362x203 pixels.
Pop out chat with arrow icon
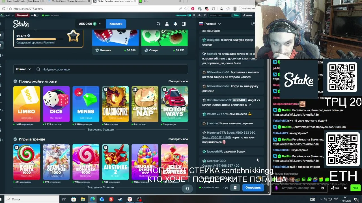coord(253,24)
